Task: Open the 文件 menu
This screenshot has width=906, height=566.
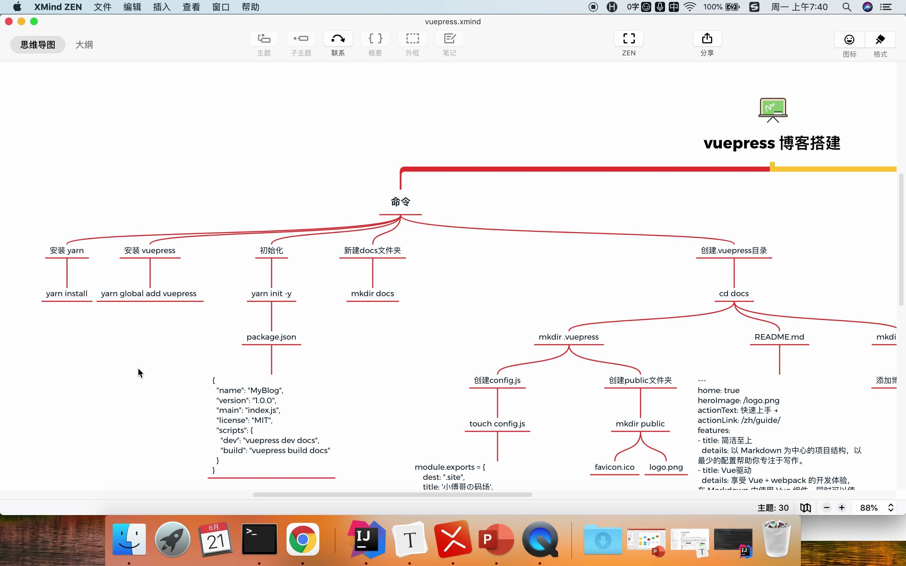Action: tap(103, 7)
